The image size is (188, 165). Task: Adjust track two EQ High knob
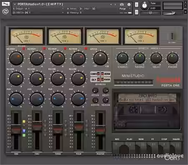(x=37, y=59)
